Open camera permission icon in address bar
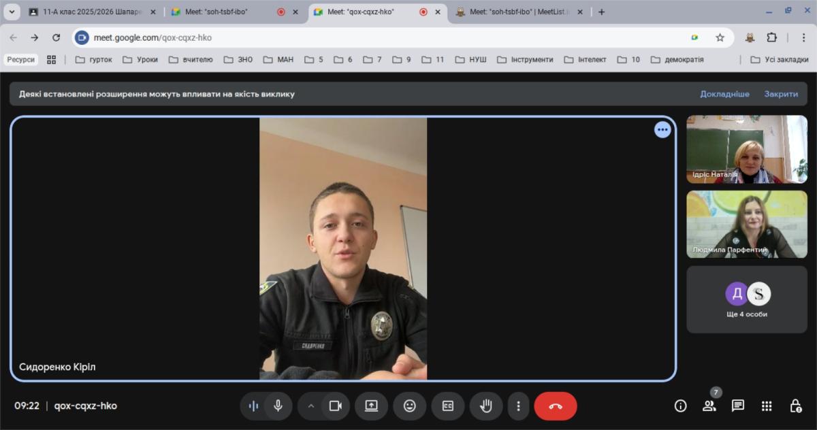 [x=82, y=37]
